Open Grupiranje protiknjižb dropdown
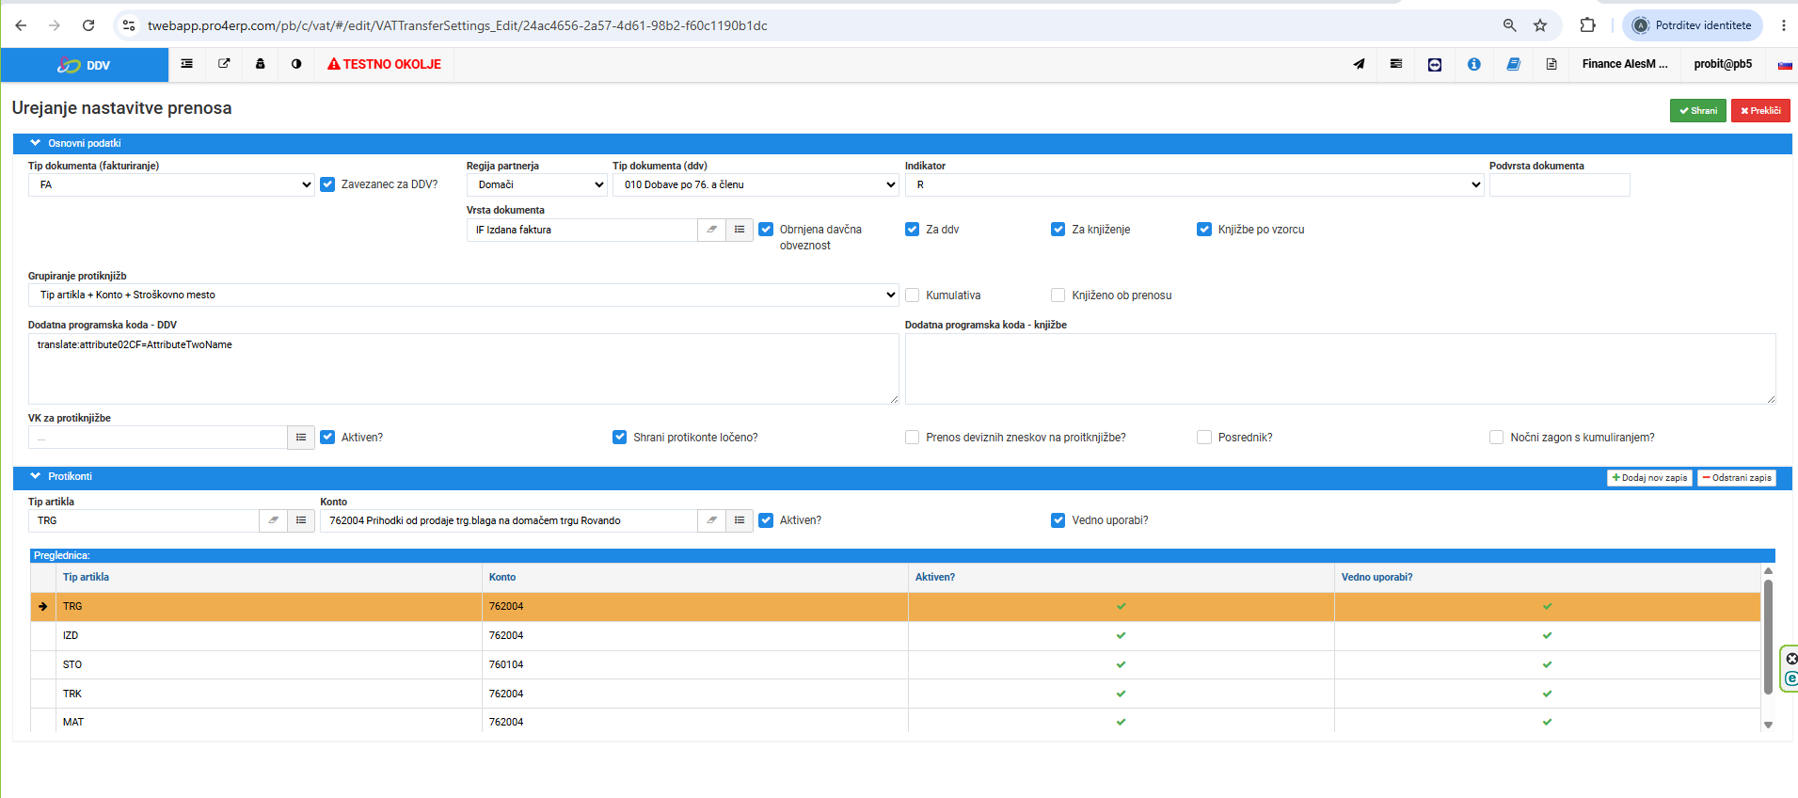1798x798 pixels. [x=464, y=295]
